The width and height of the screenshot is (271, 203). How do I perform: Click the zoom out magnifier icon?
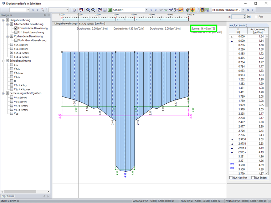coord(93,10)
